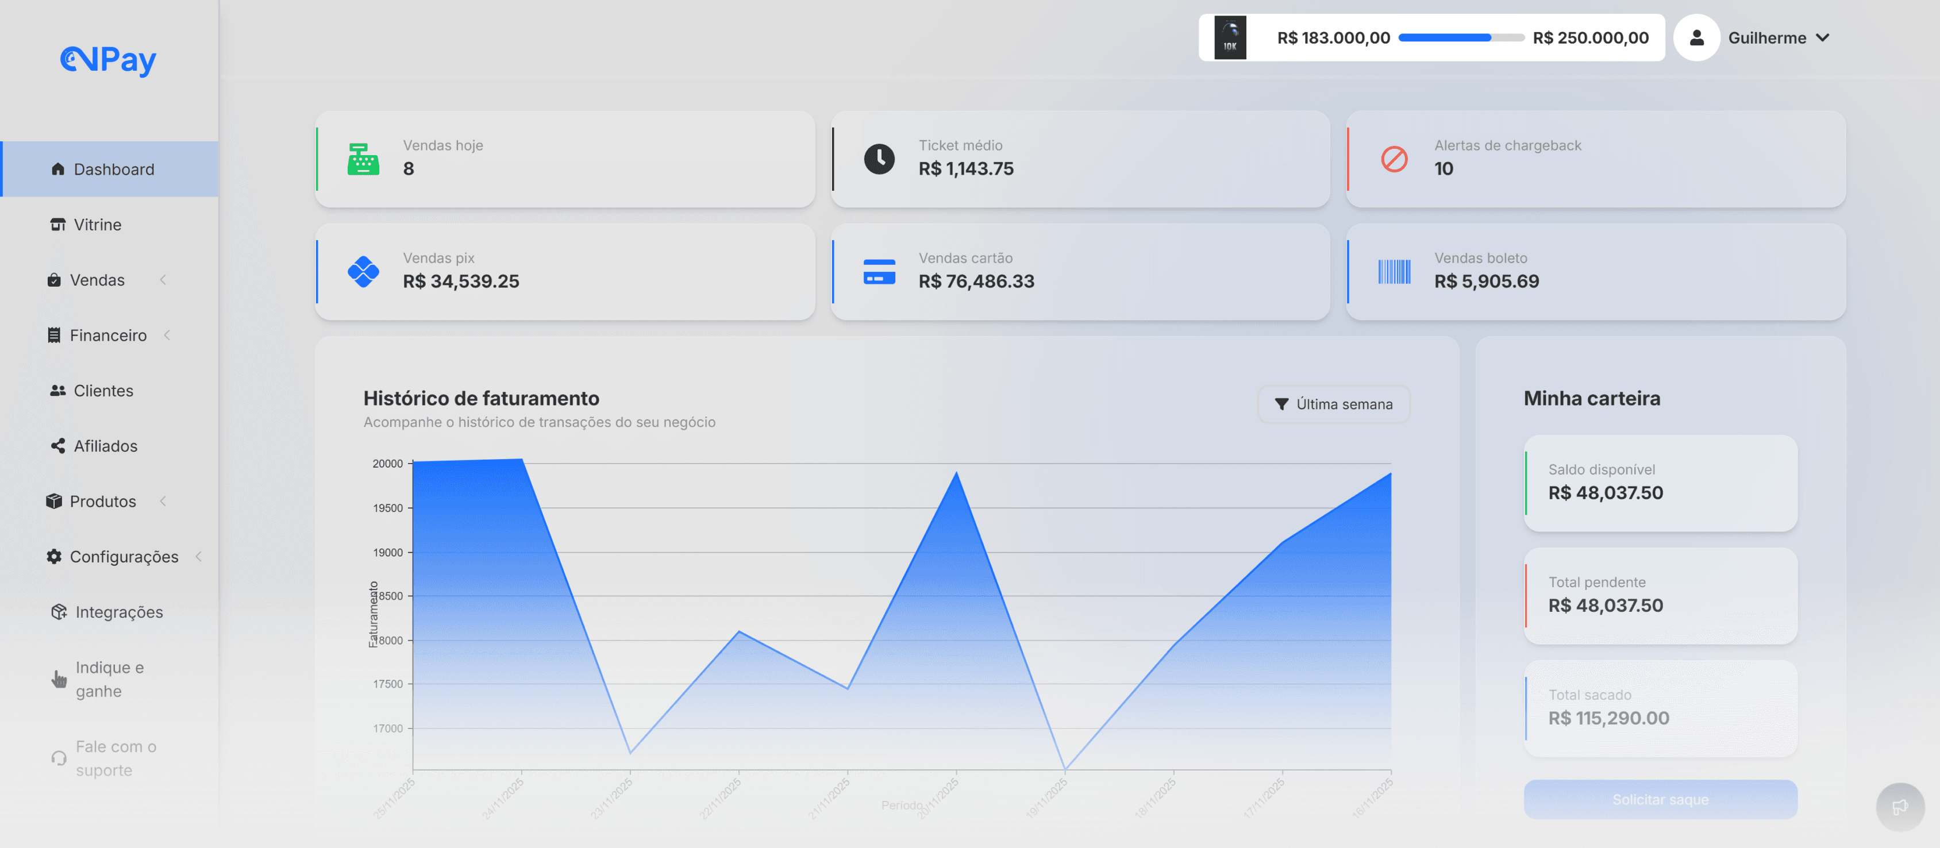Click the credit card Vendas cartão icon
Screen dimensions: 1940x848
click(x=879, y=272)
